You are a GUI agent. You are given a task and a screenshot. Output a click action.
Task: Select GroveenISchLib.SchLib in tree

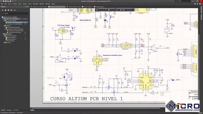pyautogui.click(x=15, y=32)
